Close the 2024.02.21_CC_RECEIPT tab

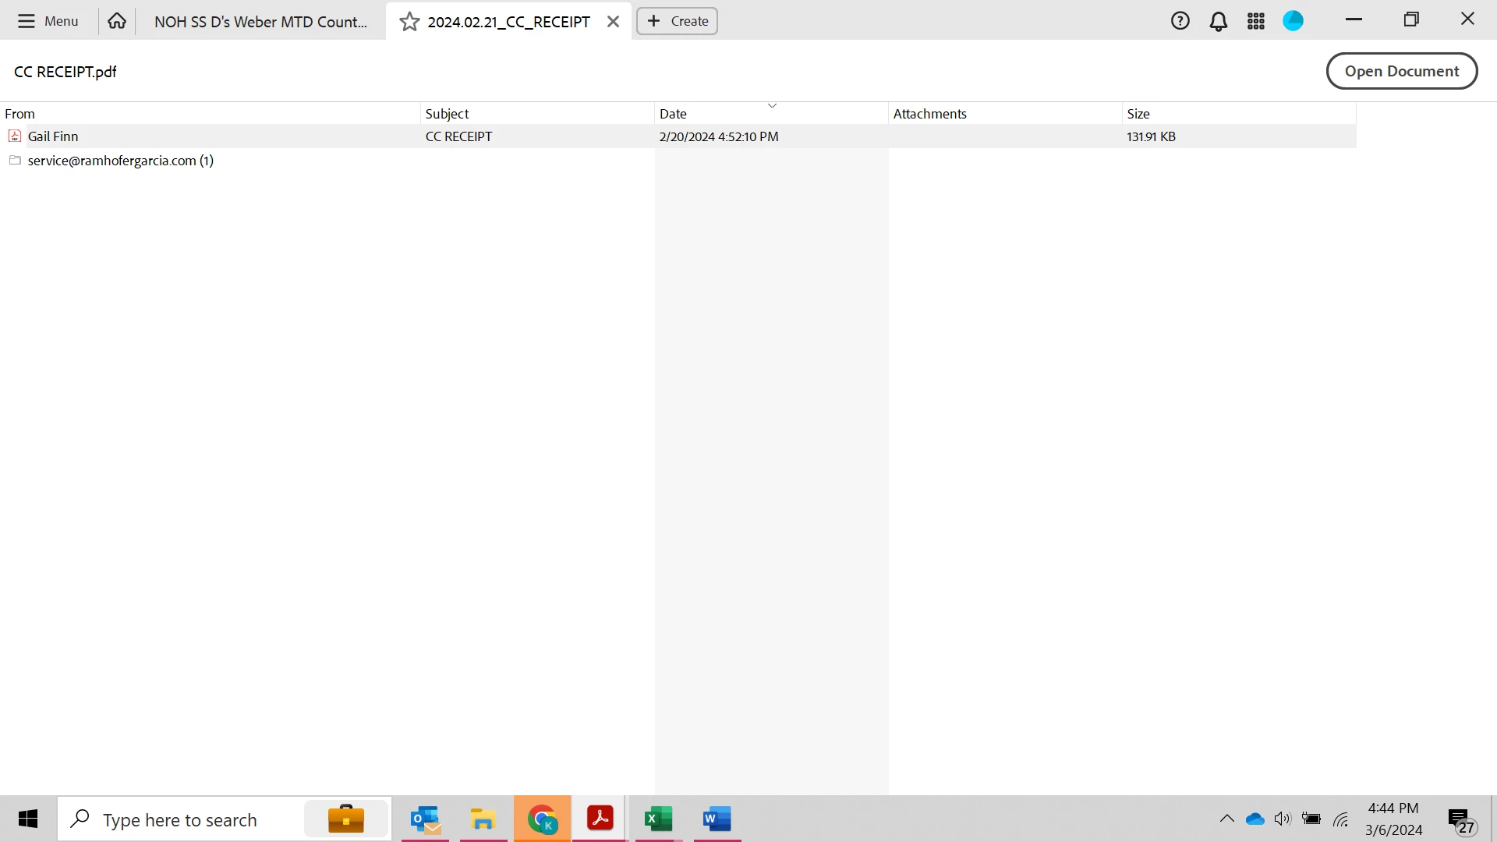[613, 22]
